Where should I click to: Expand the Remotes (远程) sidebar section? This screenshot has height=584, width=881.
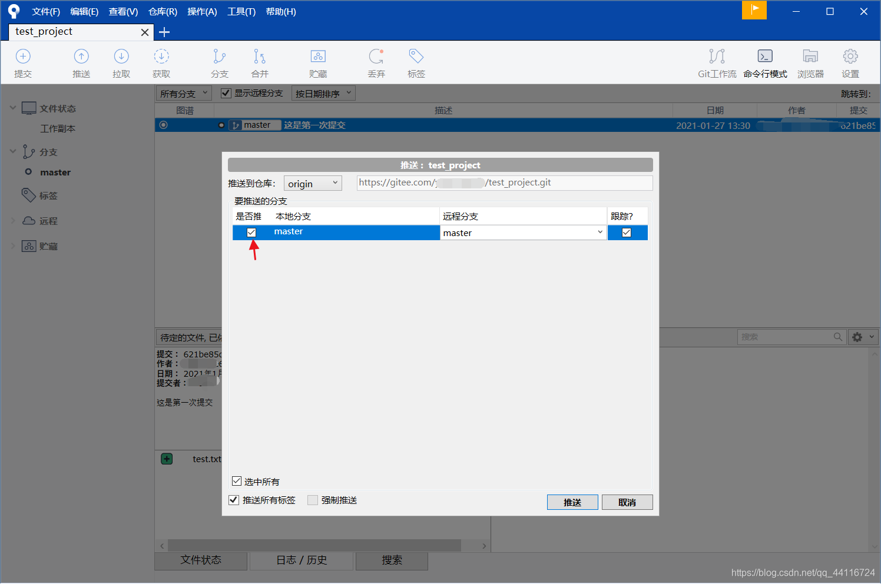(13, 221)
